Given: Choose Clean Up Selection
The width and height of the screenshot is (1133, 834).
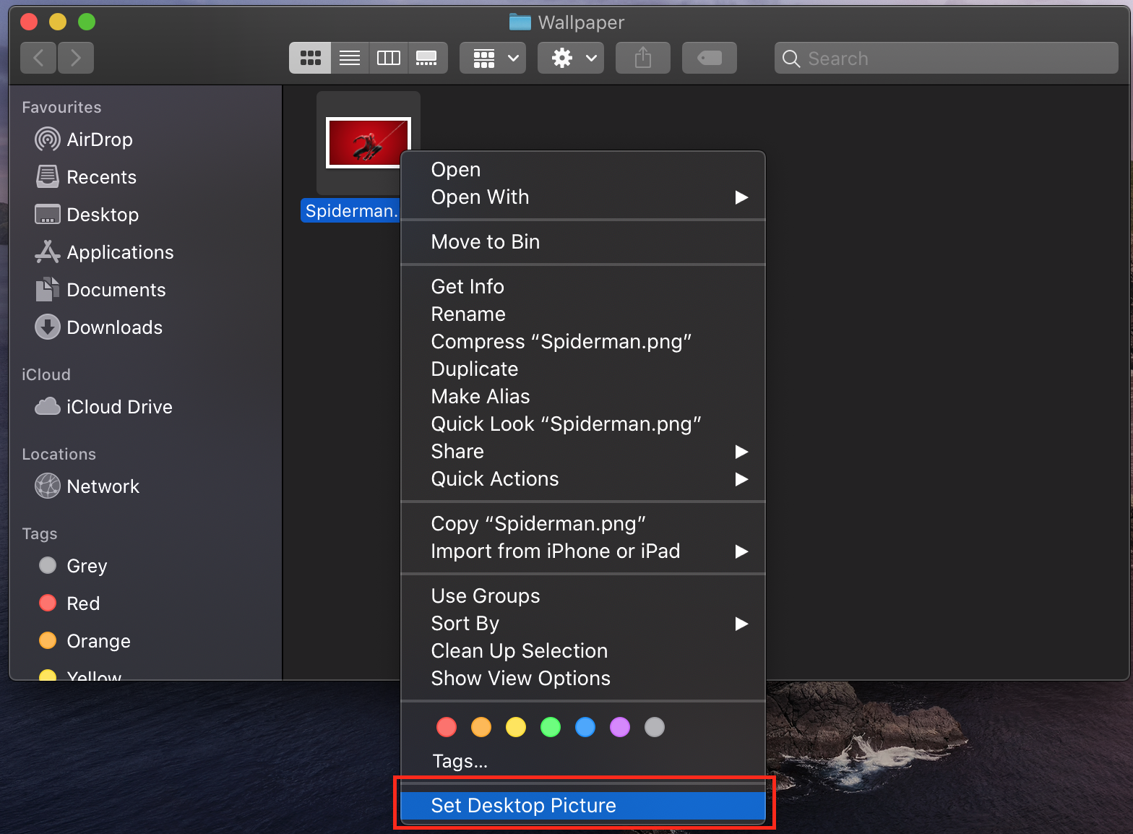Looking at the screenshot, I should [582, 650].
